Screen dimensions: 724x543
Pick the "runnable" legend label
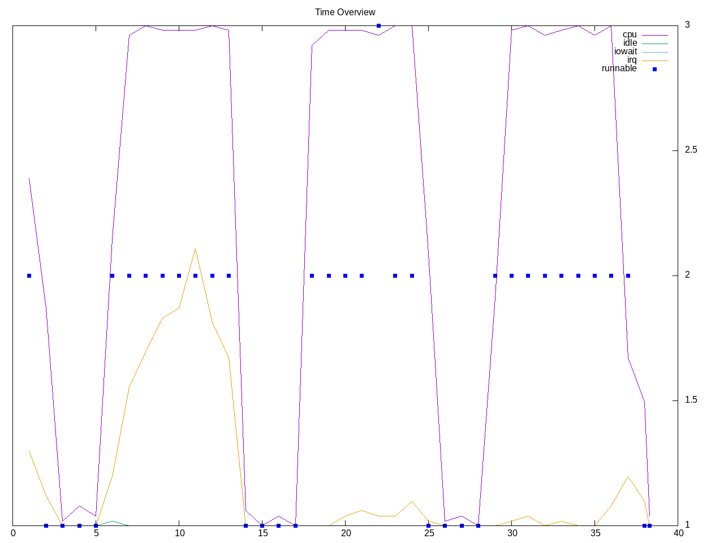[619, 68]
